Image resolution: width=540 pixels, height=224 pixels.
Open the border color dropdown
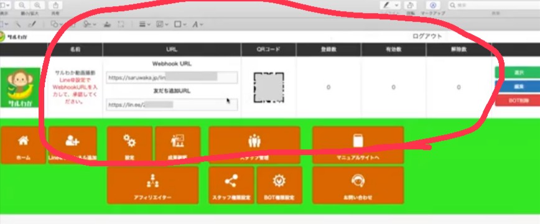click(180, 24)
